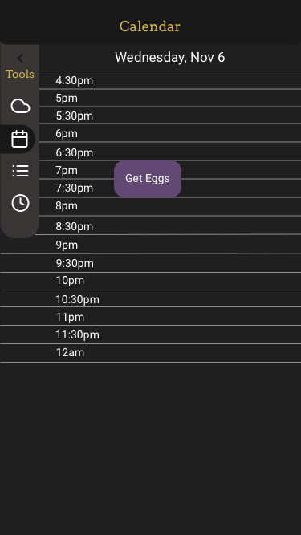This screenshot has height=535, width=301.
Task: Select the 10:30pm time slot
Action: click(x=151, y=299)
